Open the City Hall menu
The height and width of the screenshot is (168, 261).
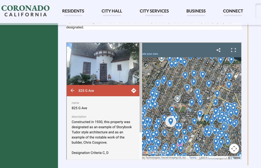pos(112,11)
